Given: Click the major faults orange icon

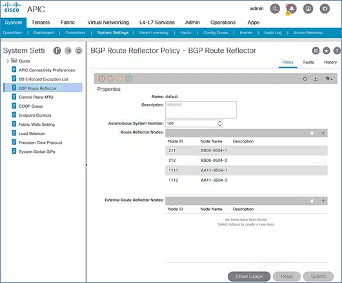Looking at the screenshot, I should click(x=111, y=79).
